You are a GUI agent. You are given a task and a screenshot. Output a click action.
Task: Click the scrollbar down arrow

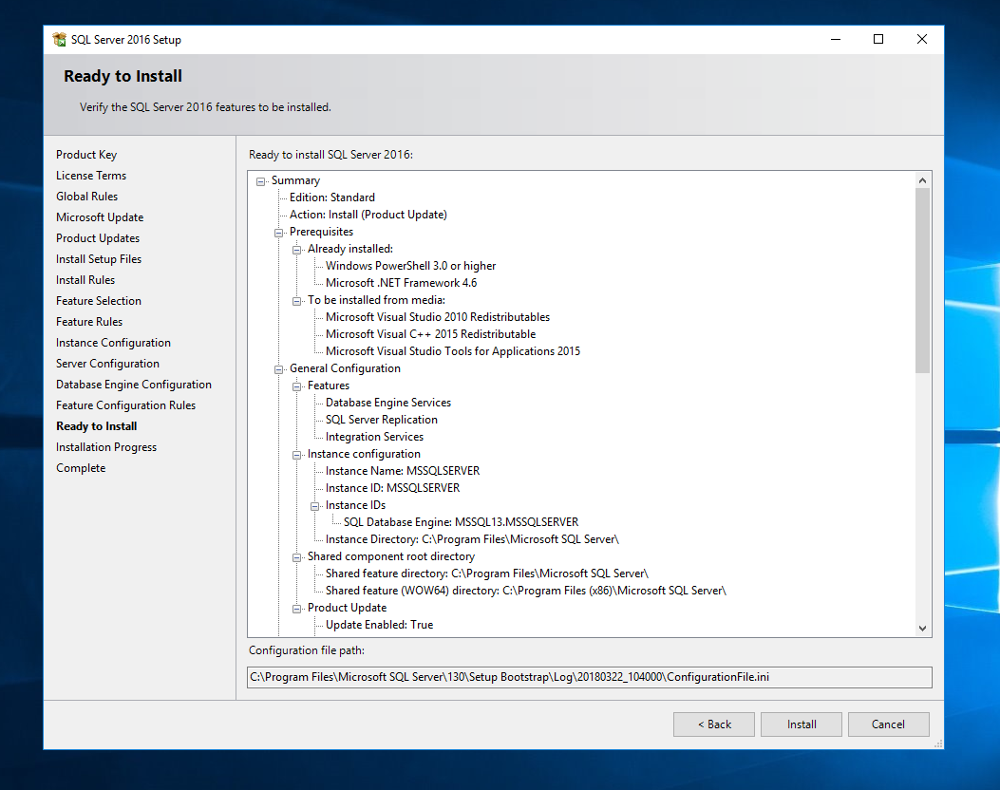(922, 628)
